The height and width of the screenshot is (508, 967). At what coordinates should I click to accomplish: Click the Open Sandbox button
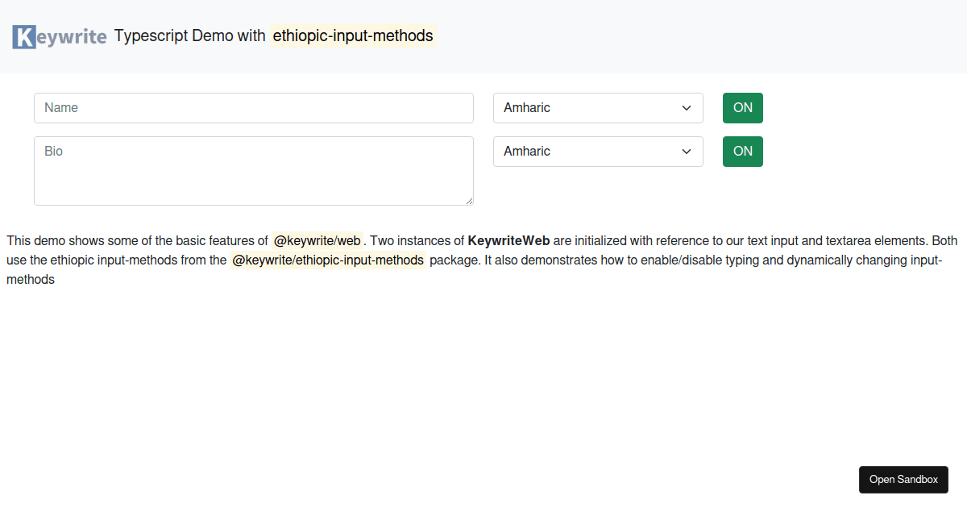[903, 479]
